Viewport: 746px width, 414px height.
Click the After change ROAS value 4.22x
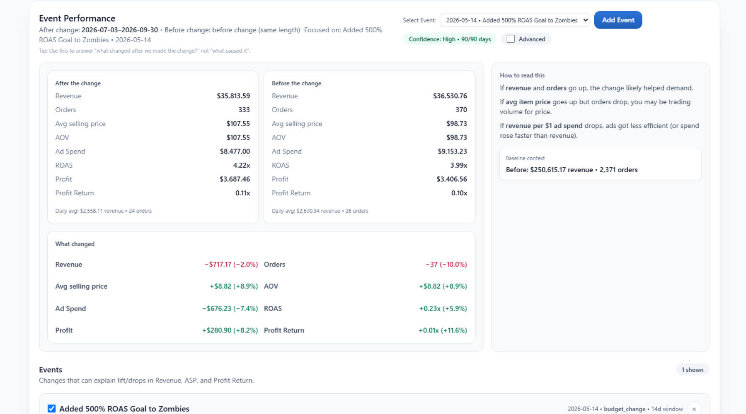(242, 165)
